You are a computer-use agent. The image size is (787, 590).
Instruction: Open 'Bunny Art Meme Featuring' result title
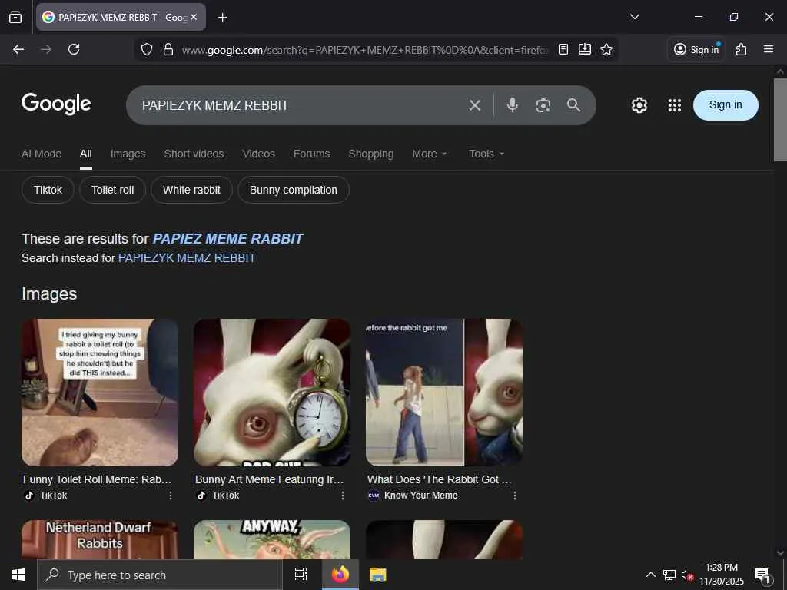pos(270,479)
